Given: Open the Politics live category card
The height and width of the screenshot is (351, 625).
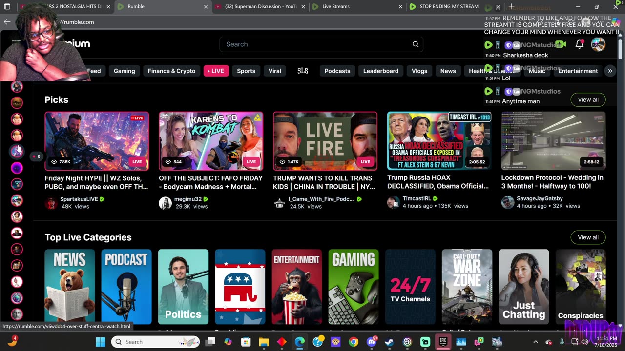Looking at the screenshot, I should [x=183, y=287].
